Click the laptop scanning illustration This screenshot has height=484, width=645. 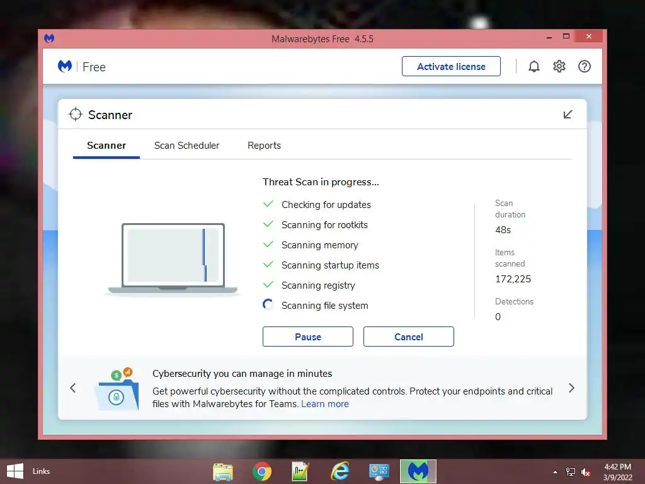tap(173, 259)
